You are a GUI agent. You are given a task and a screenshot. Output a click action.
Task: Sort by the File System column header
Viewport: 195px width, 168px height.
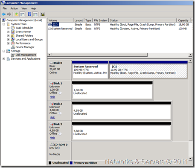[101, 20]
